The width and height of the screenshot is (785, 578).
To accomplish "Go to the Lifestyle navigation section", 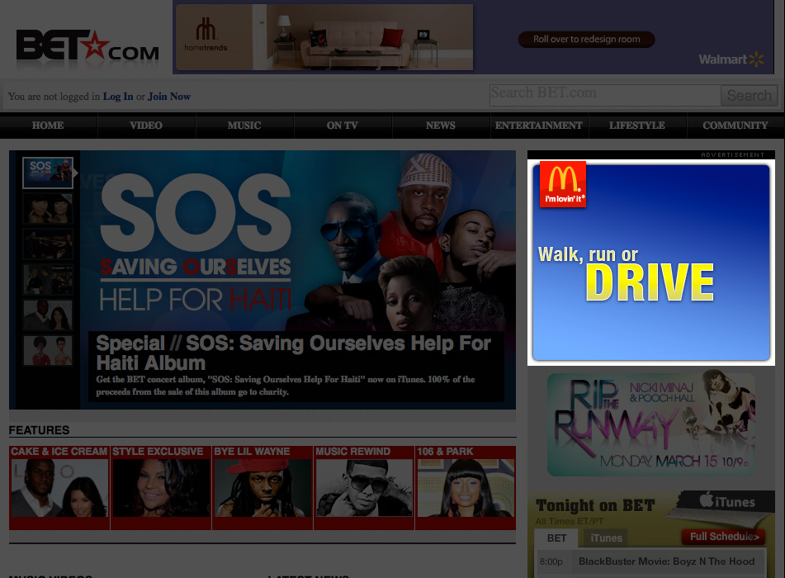I will (x=636, y=126).
